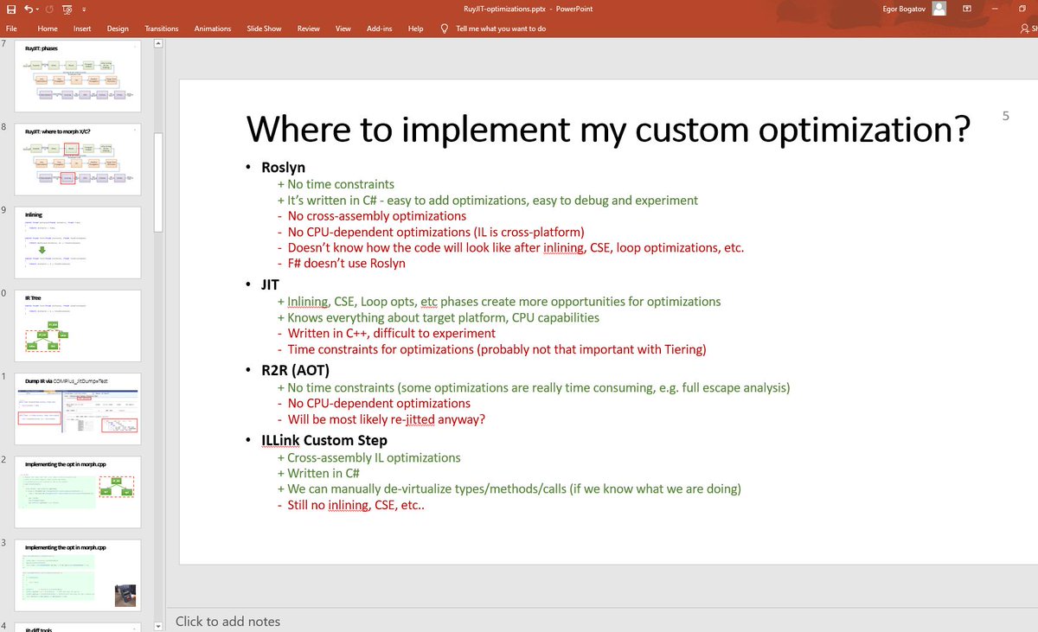Click the '+ No time constraints' line under Roslyn
The image size is (1038, 632).
(336, 184)
